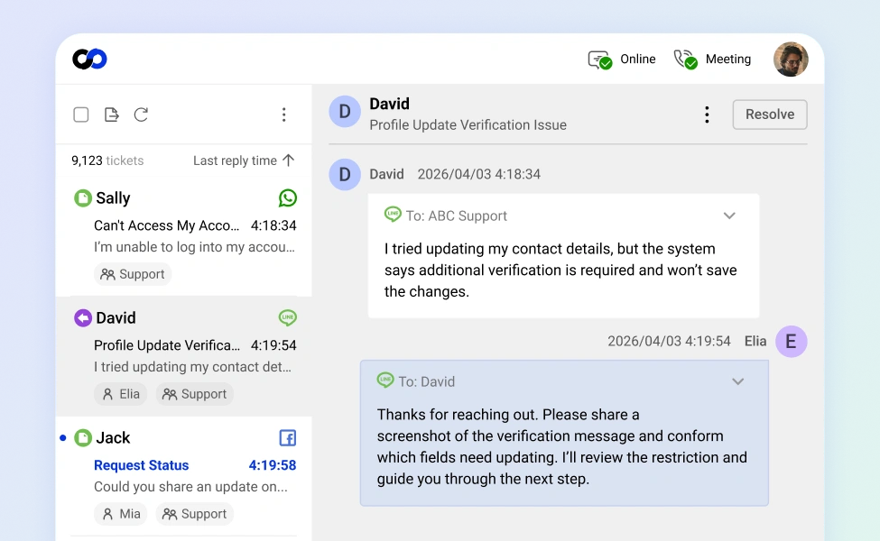Toggle the Meeting phone status icon

(685, 60)
